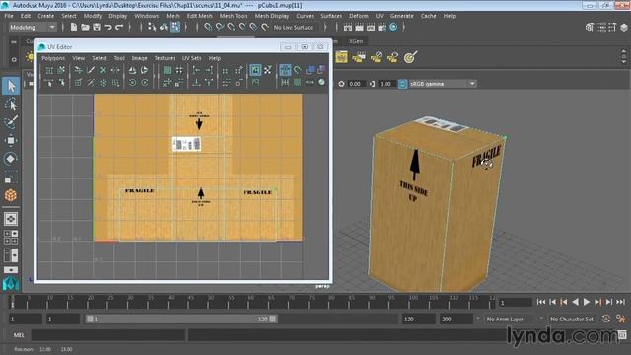Switch to the XGen shelf tab

[x=356, y=41]
